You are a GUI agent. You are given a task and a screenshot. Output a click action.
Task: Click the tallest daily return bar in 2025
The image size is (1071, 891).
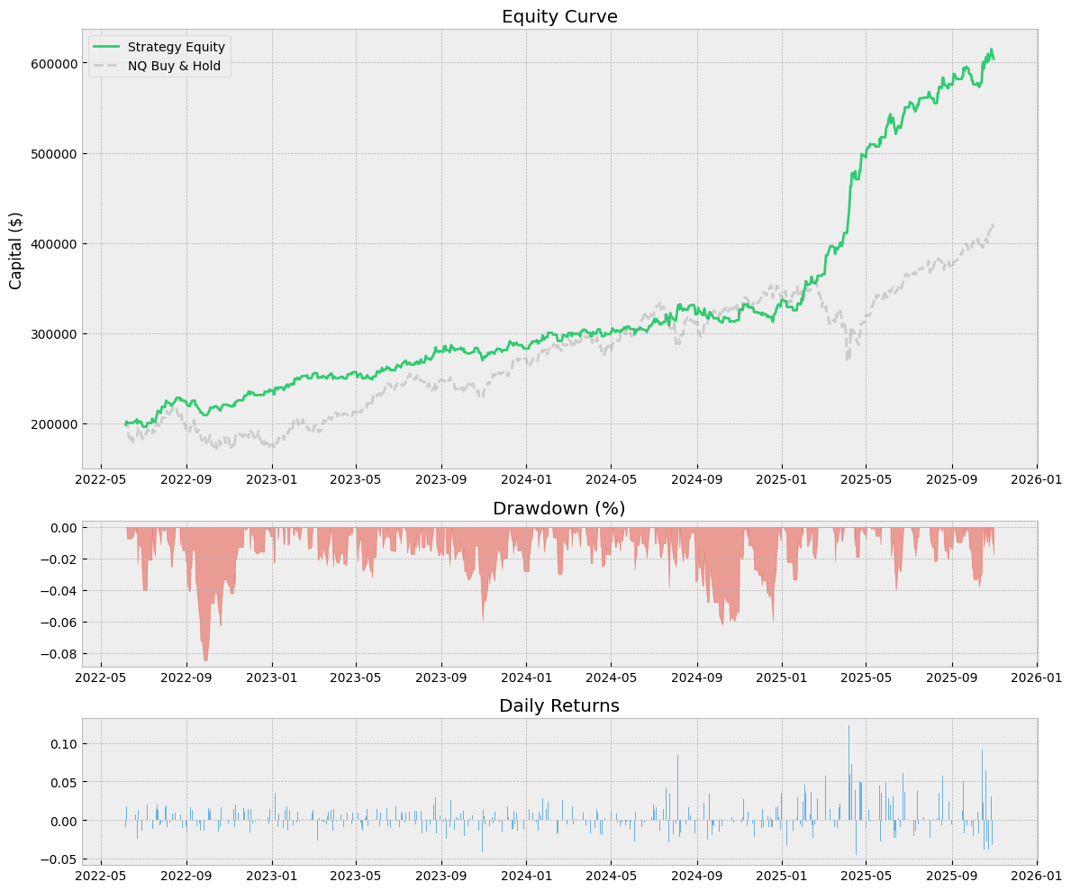tap(849, 726)
